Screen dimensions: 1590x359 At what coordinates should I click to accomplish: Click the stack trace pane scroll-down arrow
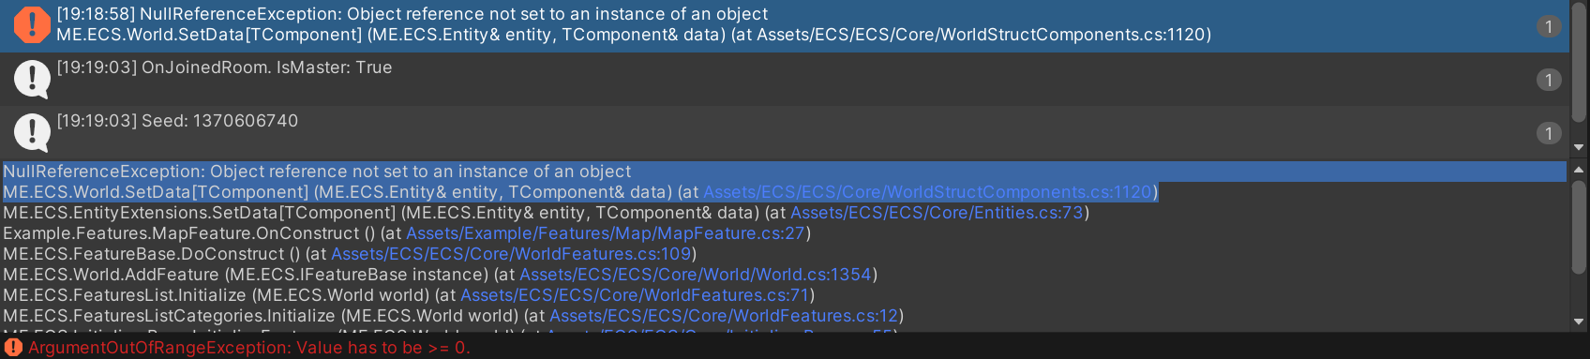(x=1579, y=322)
